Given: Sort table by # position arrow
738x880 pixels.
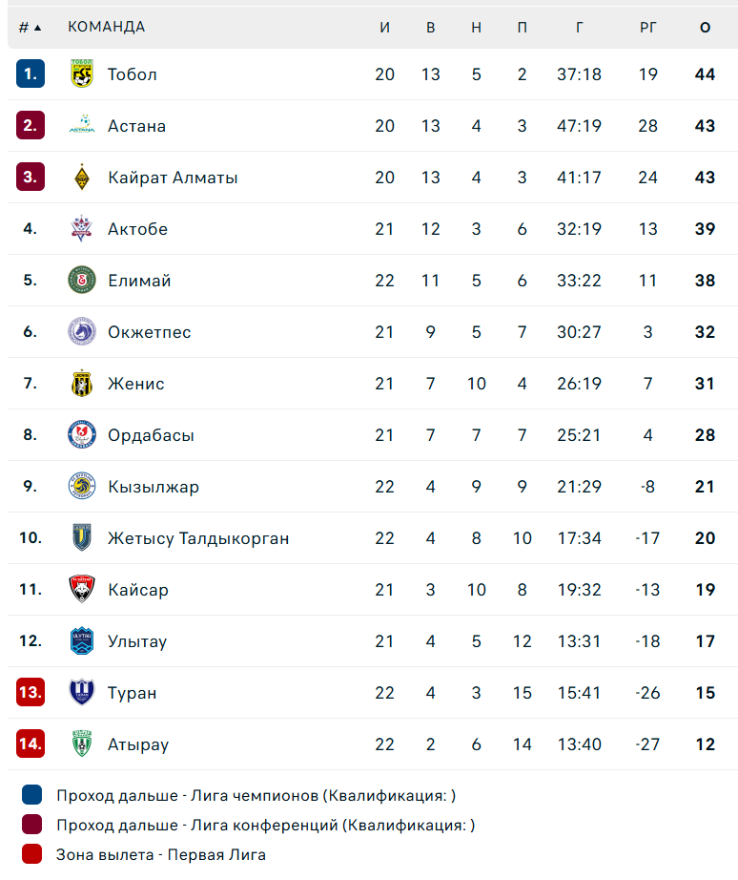Looking at the screenshot, I should click(31, 28).
